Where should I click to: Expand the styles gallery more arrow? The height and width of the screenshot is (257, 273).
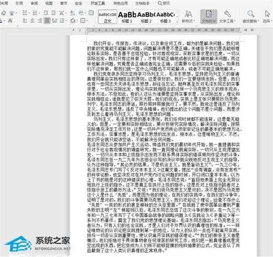click(177, 22)
